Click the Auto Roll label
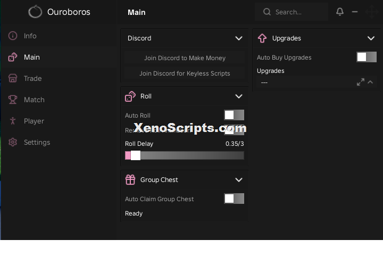This screenshot has height=256, width=383. (138, 115)
